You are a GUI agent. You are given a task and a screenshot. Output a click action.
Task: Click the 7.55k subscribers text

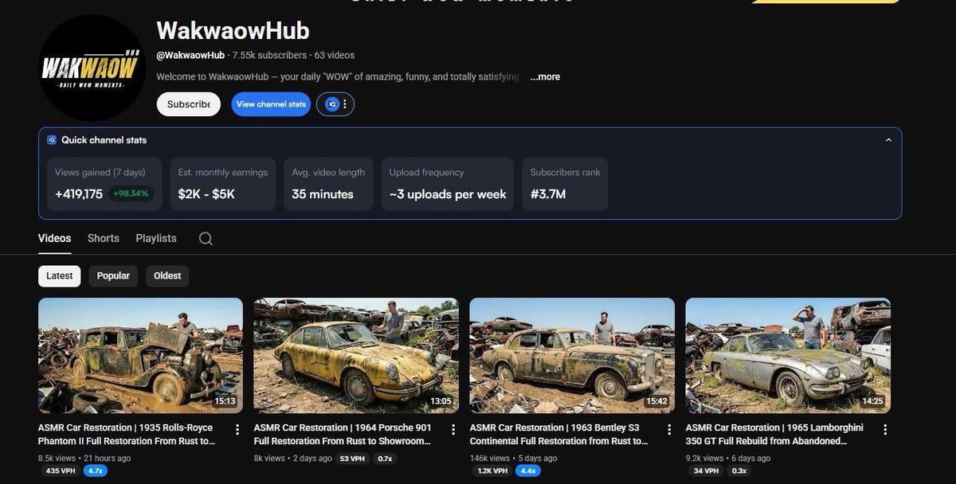click(x=269, y=56)
